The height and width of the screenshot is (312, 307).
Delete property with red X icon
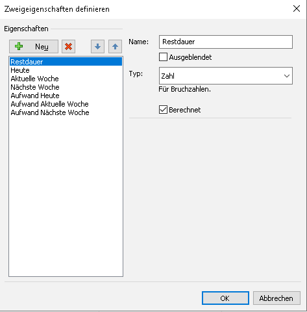click(68, 46)
